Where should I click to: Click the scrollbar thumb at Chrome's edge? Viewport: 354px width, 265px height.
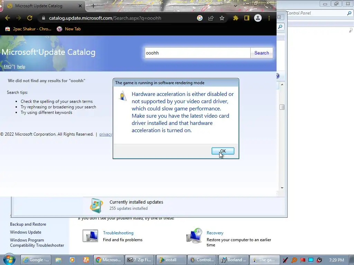pos(282,107)
